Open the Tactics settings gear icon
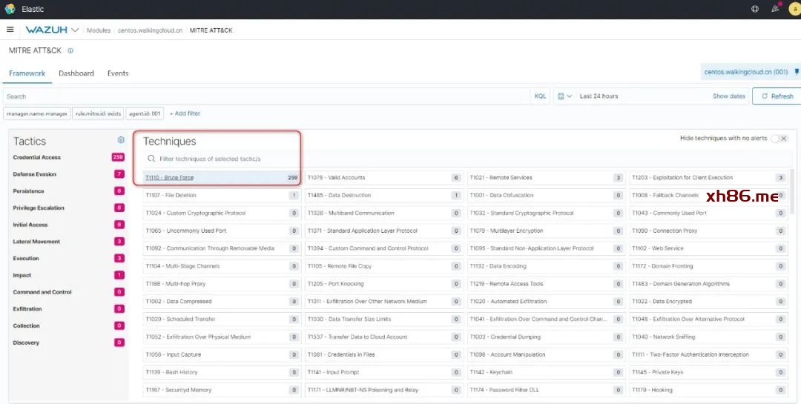This screenshot has width=801, height=404. (121, 140)
